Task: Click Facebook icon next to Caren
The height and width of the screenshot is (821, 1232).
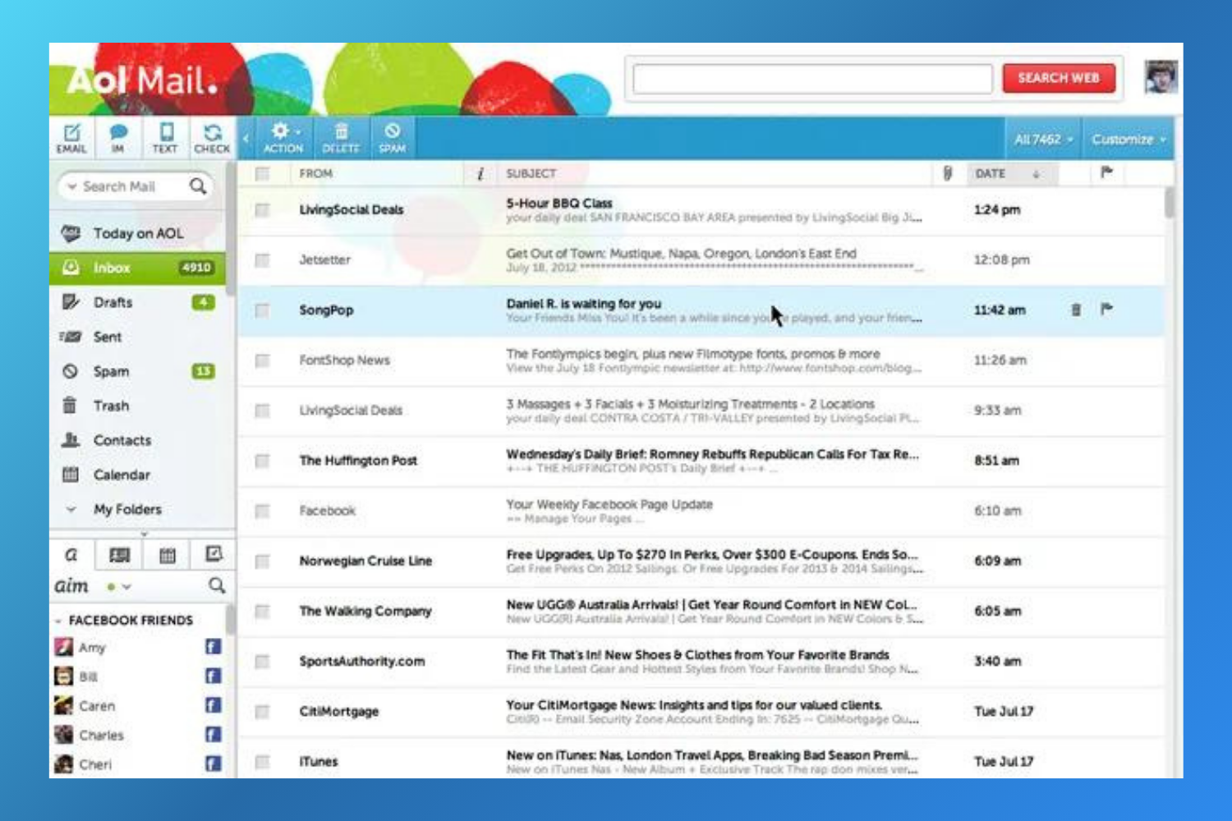Action: coord(213,705)
